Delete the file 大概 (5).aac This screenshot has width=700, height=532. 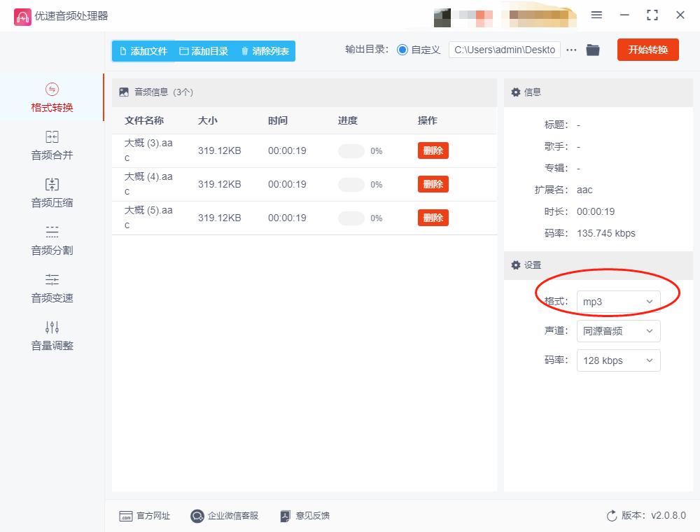click(x=433, y=218)
